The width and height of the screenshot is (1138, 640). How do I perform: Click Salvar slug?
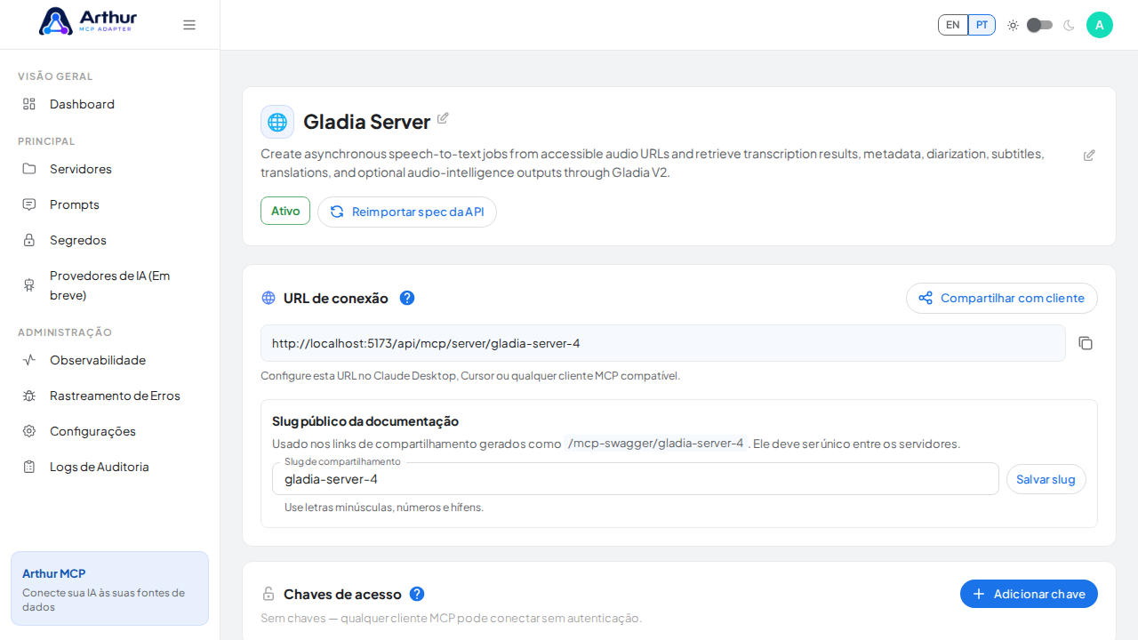pyautogui.click(x=1046, y=479)
